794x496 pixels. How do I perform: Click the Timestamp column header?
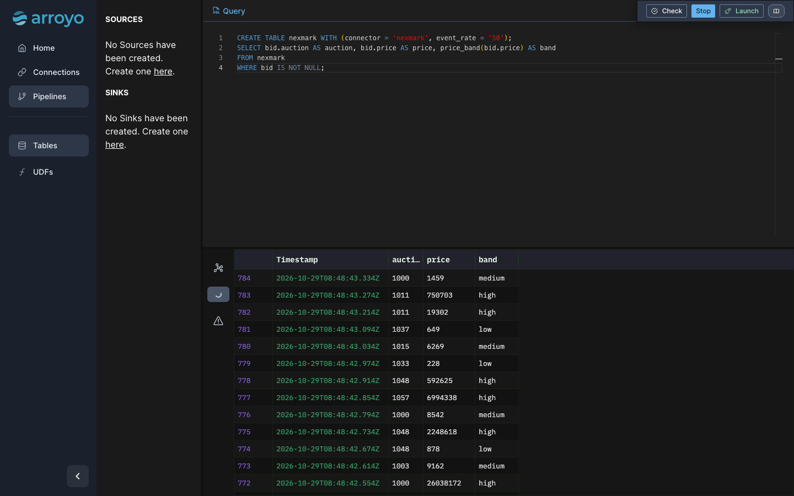330,260
